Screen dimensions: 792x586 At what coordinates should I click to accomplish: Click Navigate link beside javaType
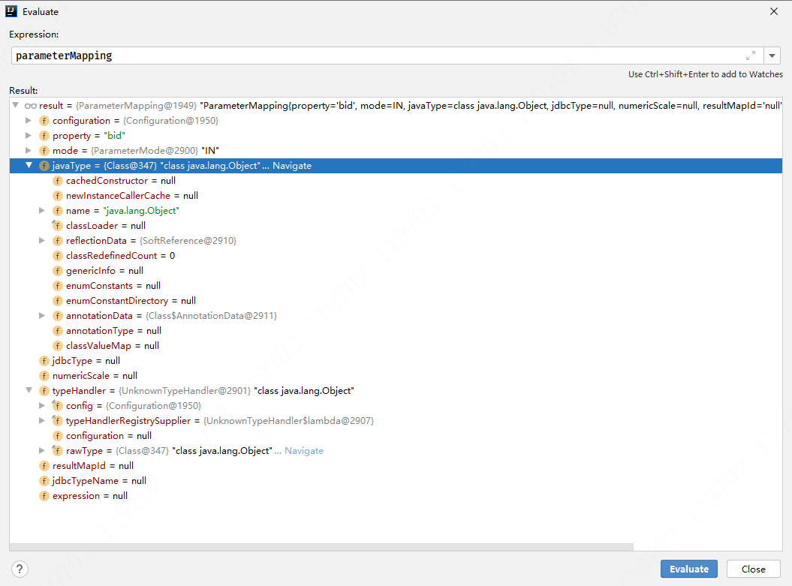(292, 166)
